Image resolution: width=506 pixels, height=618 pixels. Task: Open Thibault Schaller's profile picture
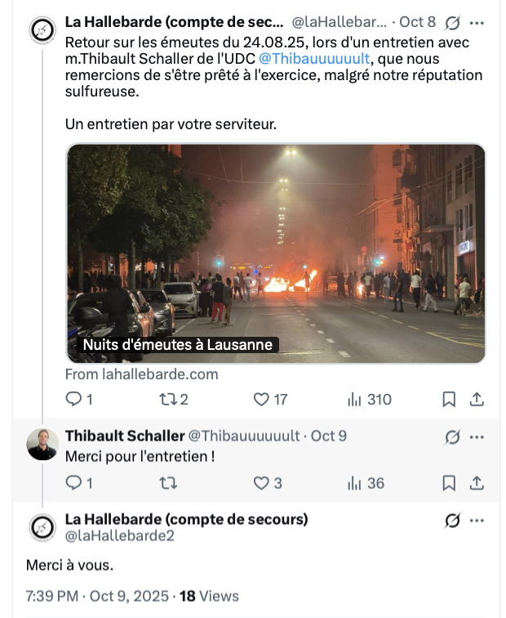pyautogui.click(x=42, y=444)
